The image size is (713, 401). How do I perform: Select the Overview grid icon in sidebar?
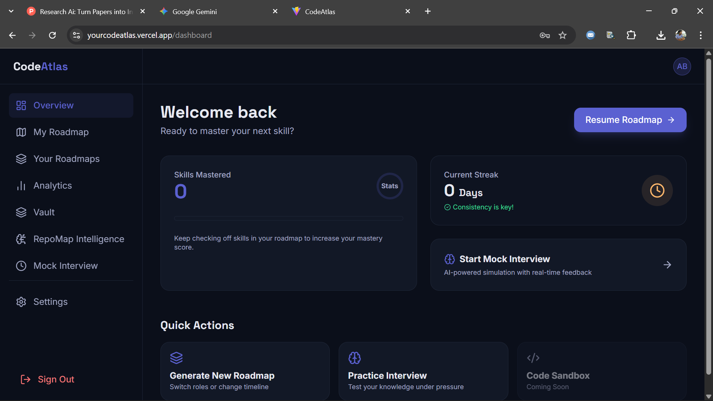click(21, 105)
